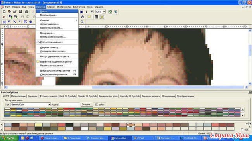Viewport: 252px width, 141px height.
Task: Create a new pattern with the New file icon
Action: click(x=4, y=12)
